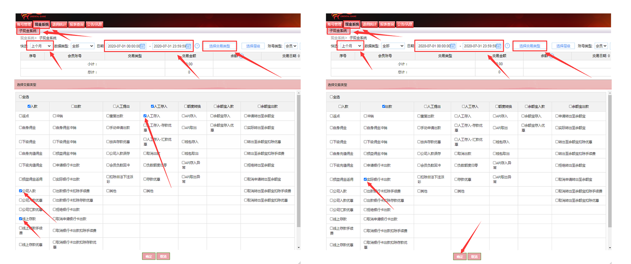This screenshot has width=631, height=264.
Task: Open the 账号类型 会员 dropdown in left panel
Action: pos(291,46)
